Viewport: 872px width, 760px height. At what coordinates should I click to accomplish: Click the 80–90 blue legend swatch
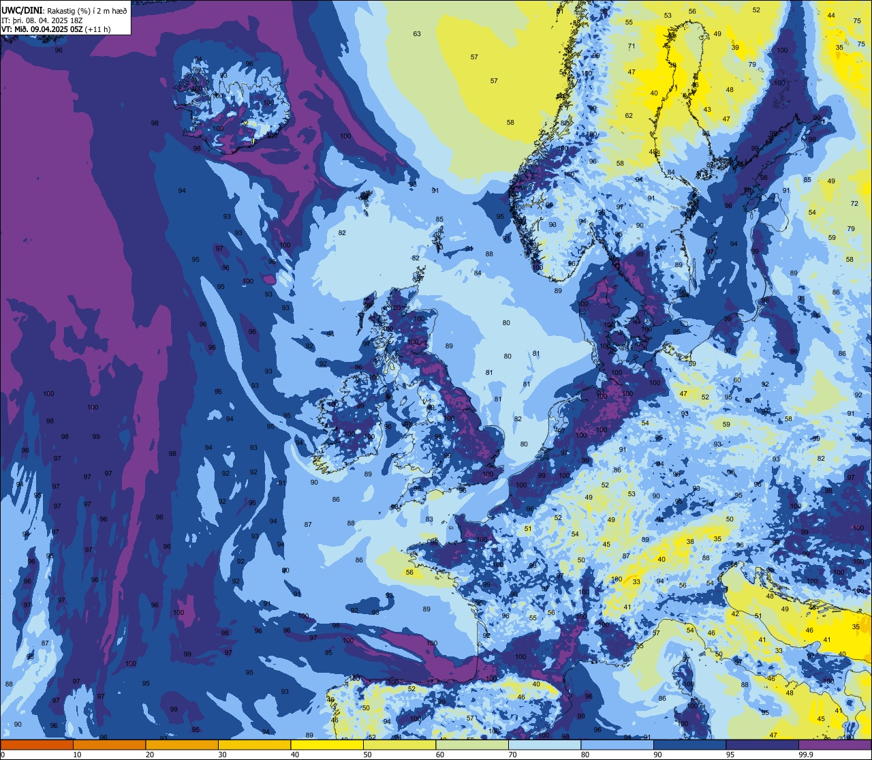click(617, 745)
